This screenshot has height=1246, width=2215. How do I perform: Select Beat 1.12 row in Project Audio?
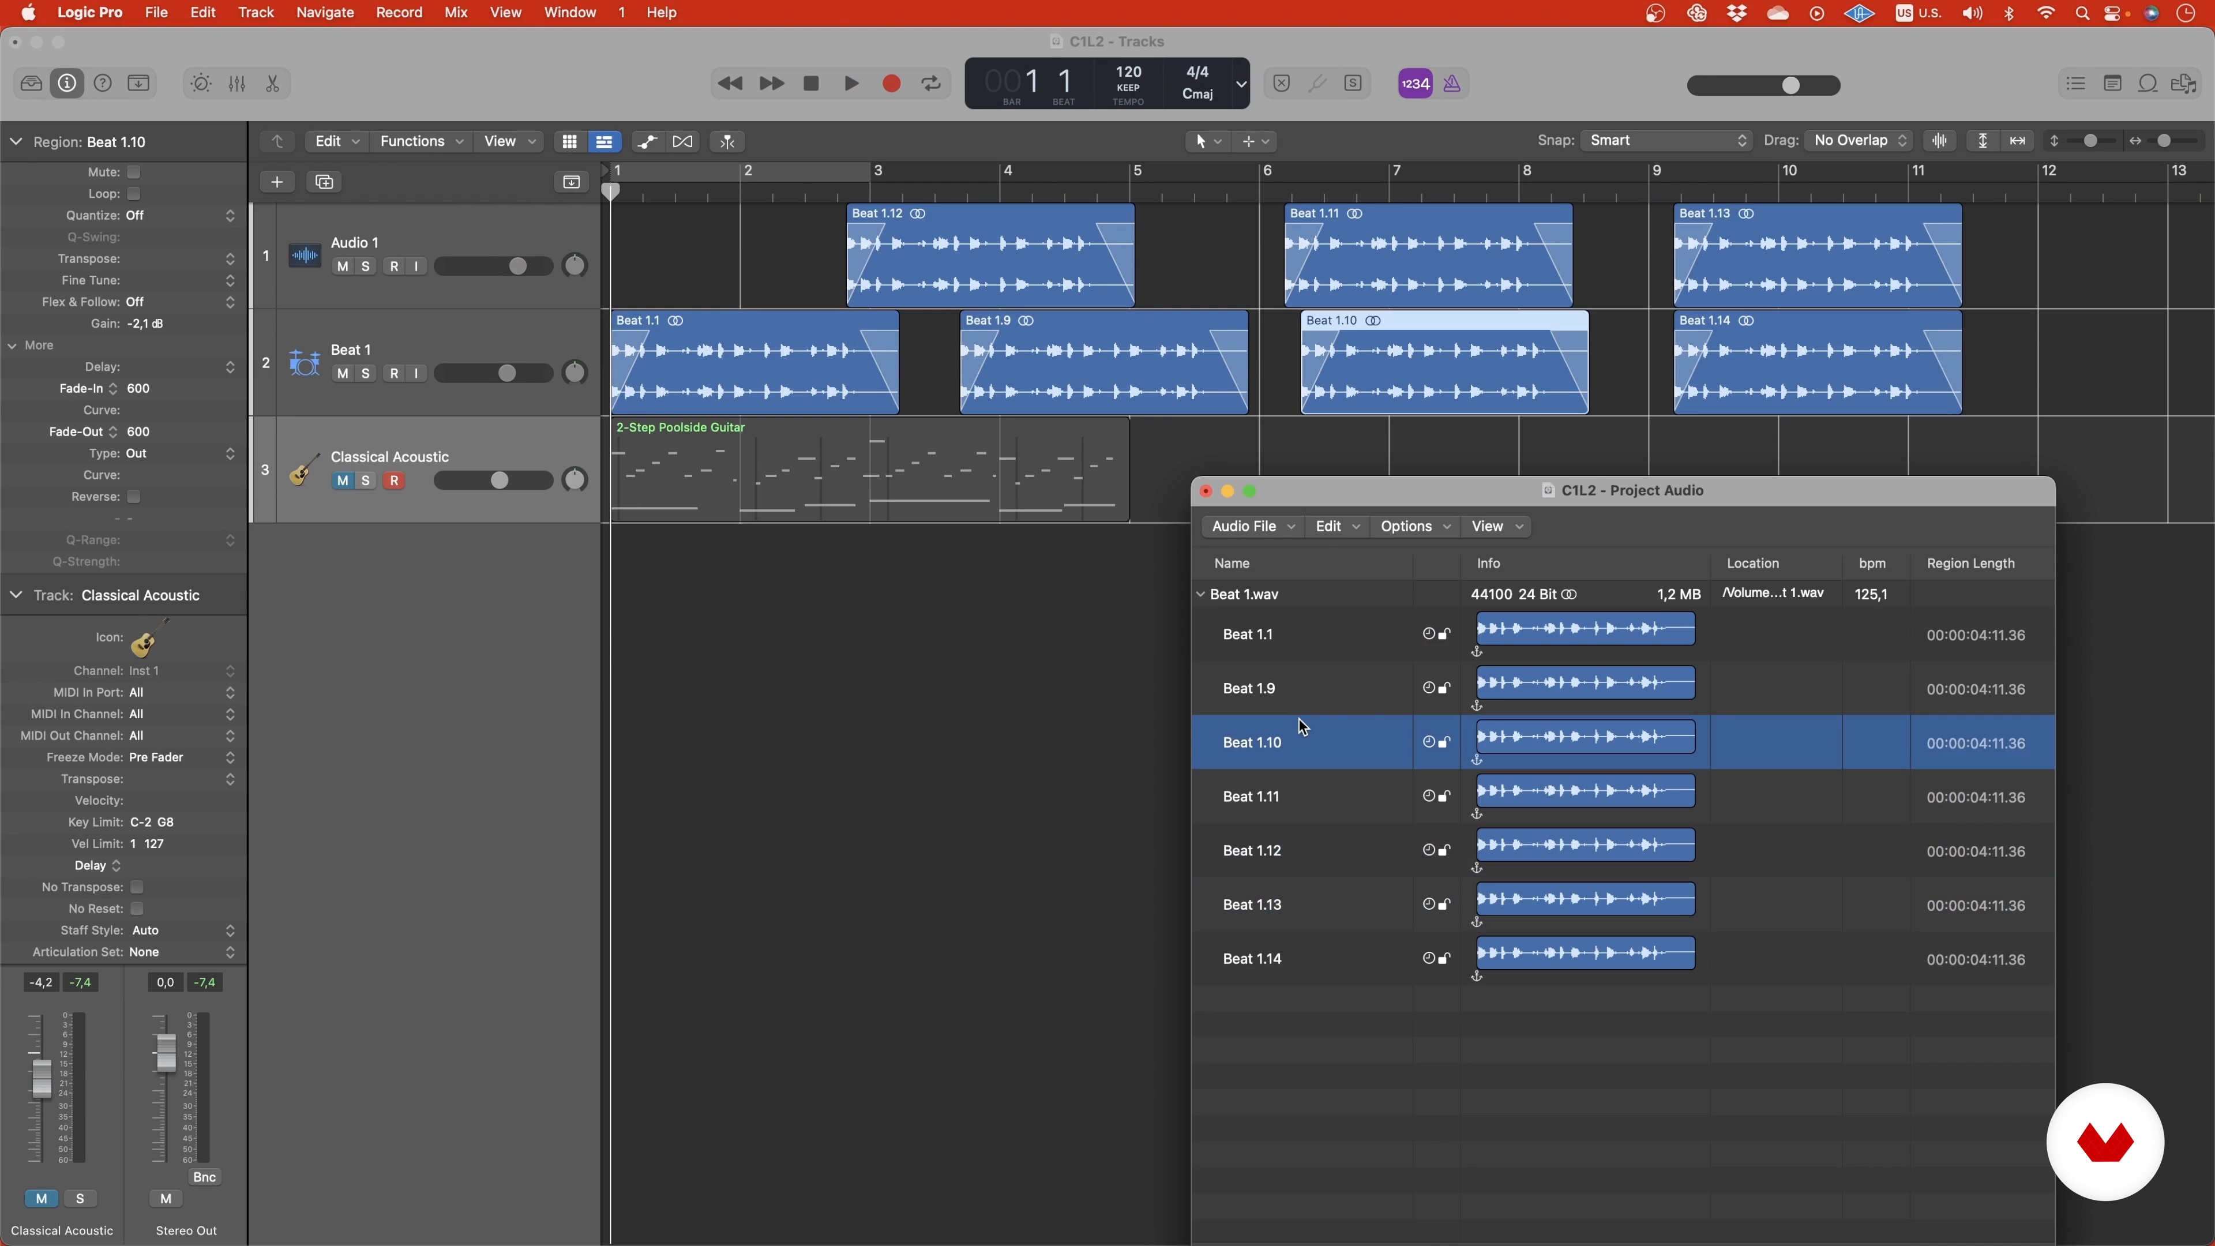click(1623, 851)
